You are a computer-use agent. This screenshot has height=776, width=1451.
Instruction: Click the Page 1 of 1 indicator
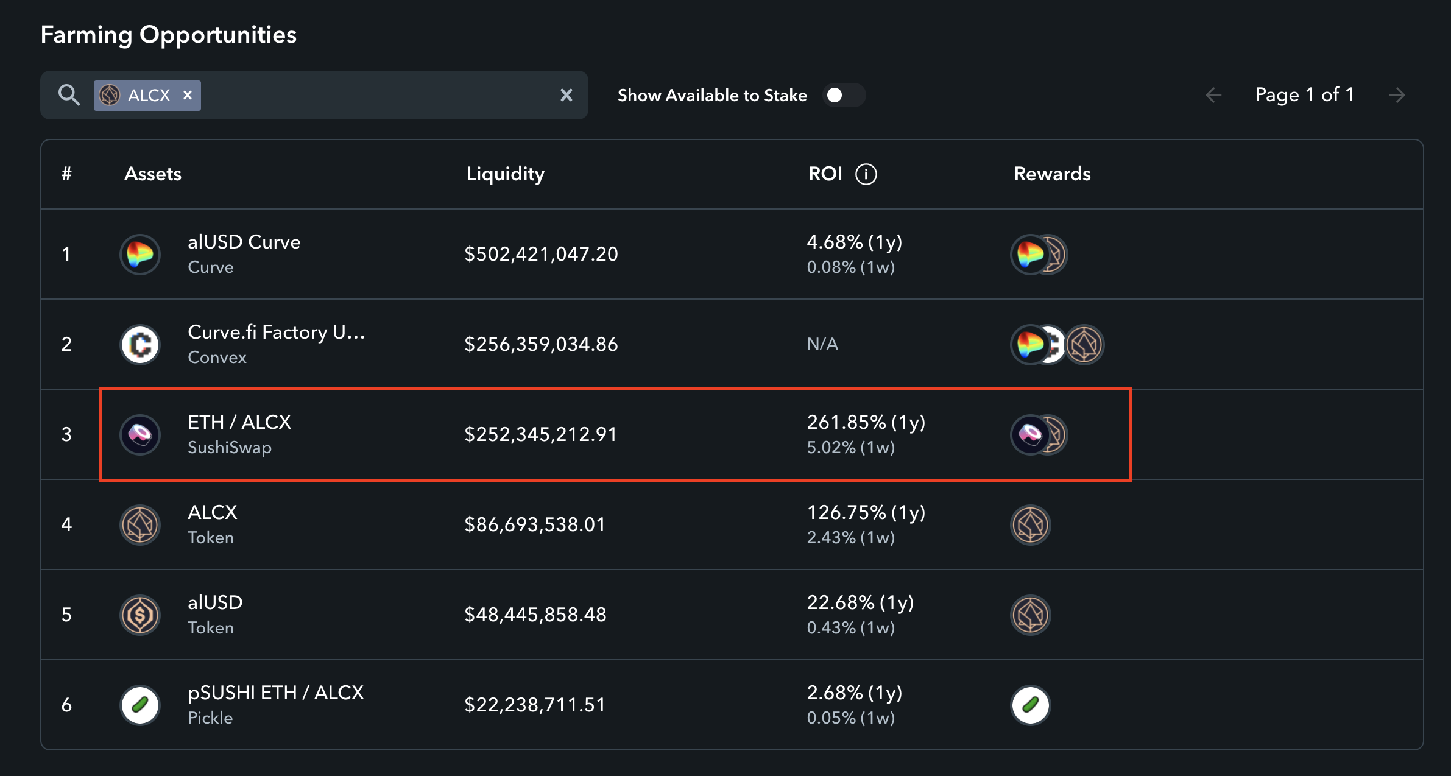tap(1305, 95)
